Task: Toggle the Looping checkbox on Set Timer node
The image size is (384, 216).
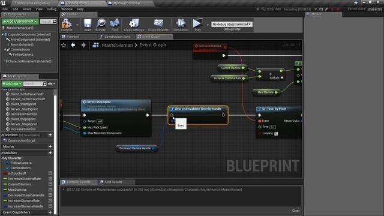Action: tap(276, 134)
